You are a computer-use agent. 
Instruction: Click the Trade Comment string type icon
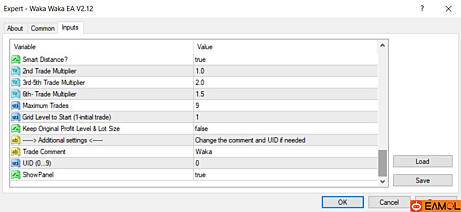pos(15,152)
